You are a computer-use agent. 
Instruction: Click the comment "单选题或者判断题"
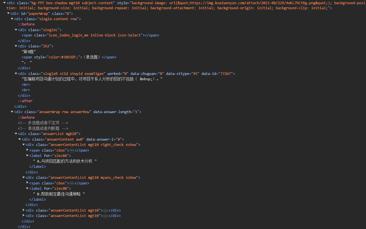tap(43, 128)
